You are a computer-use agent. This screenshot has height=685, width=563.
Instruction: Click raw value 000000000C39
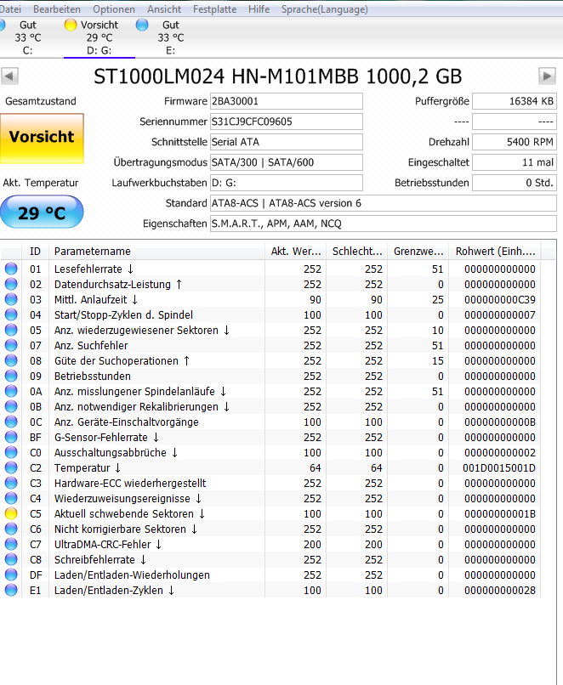pos(500,300)
